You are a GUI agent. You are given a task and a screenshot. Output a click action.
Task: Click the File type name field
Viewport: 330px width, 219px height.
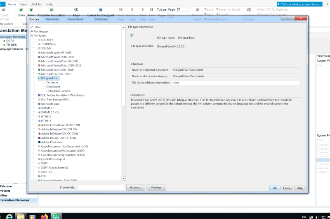tap(239, 38)
